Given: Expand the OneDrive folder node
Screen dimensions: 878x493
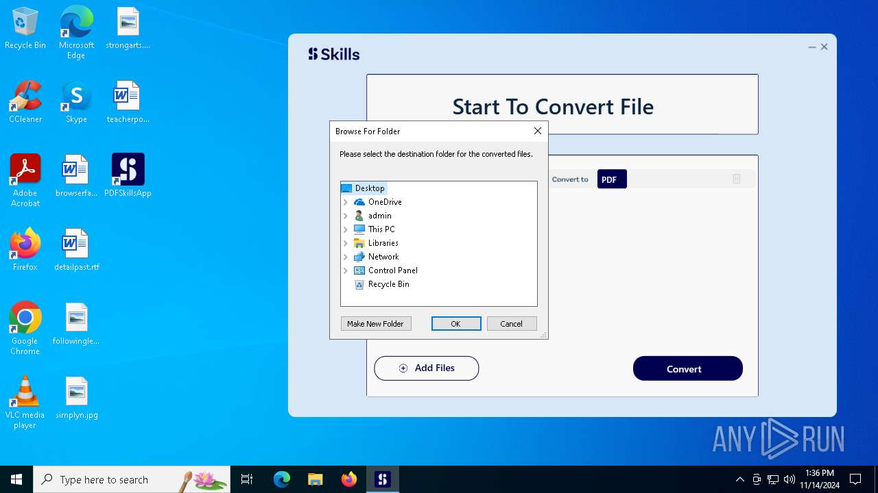Looking at the screenshot, I should [346, 202].
